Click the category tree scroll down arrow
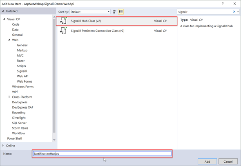Viewport: 241px width, 166px height. pos(54,140)
